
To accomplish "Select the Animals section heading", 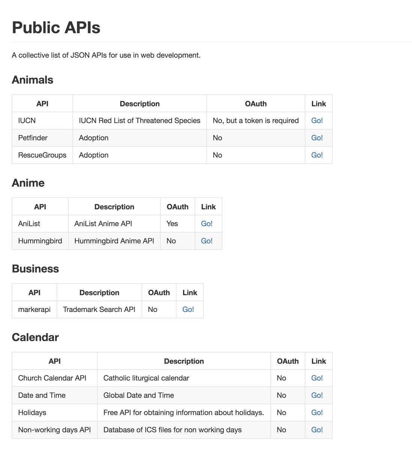I will tap(33, 80).
